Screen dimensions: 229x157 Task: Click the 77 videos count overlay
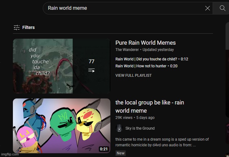[92, 61]
